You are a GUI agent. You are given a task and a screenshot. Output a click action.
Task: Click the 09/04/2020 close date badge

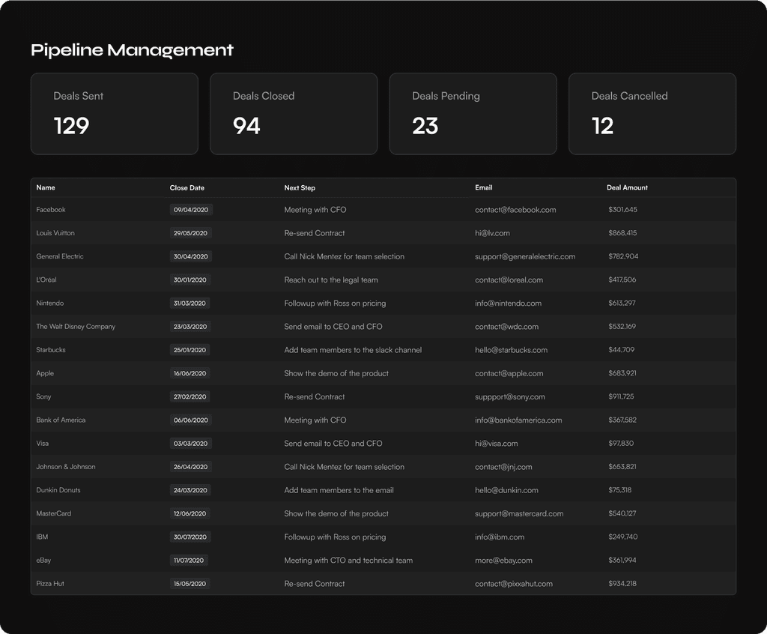[191, 211]
